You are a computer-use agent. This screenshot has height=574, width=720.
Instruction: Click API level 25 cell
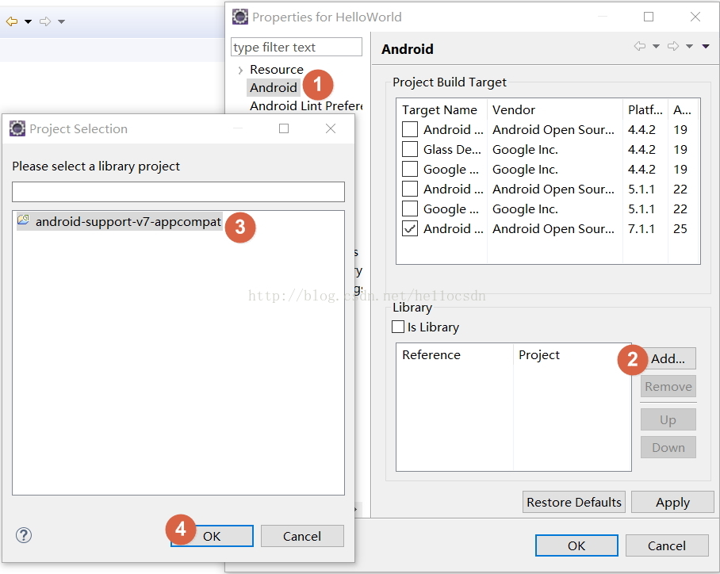pyautogui.click(x=680, y=228)
